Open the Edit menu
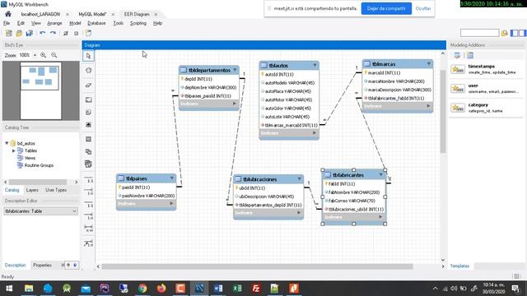This screenshot has height=296, width=527. pos(21,23)
